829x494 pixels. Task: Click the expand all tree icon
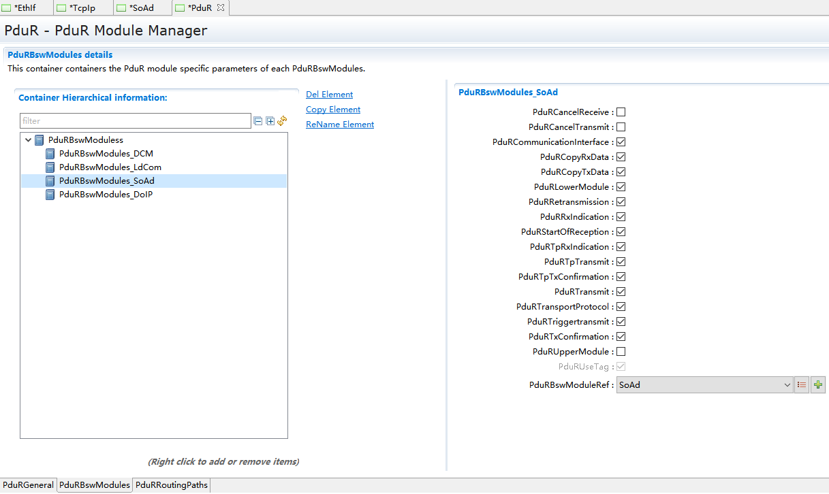click(x=270, y=121)
